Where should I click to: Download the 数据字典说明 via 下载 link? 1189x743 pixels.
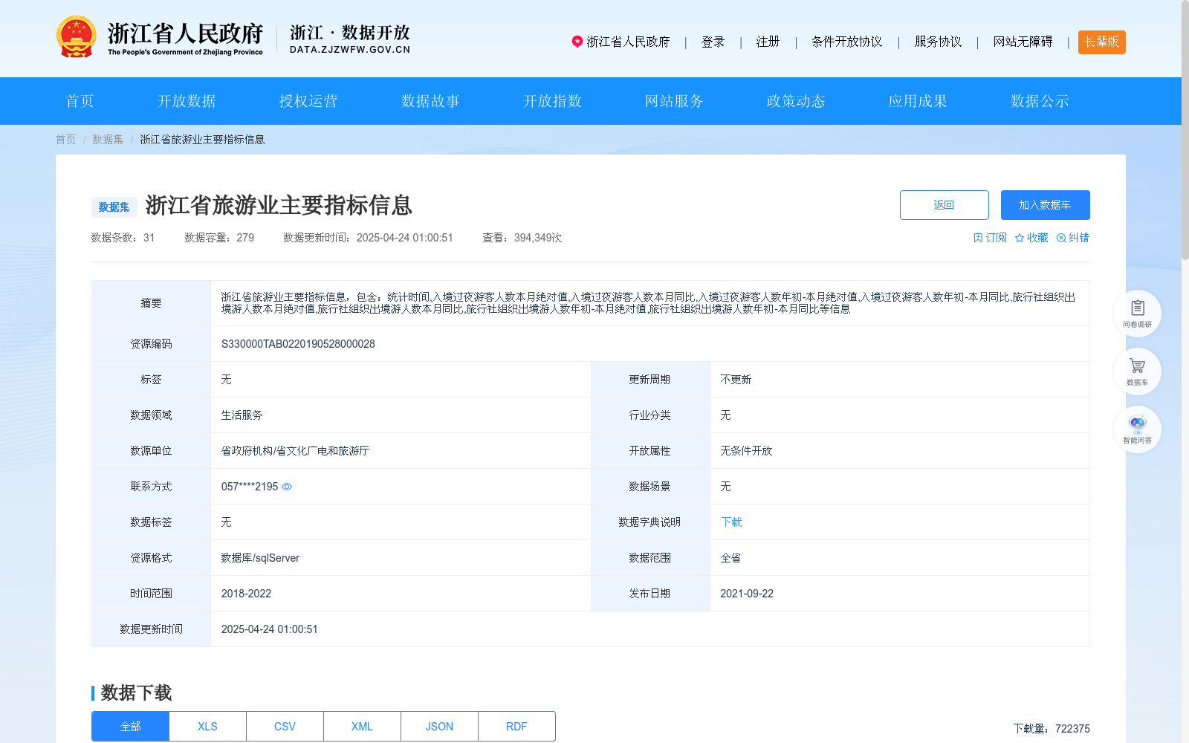(x=730, y=522)
